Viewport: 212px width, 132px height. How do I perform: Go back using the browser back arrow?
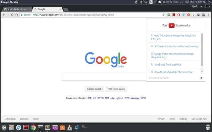point(4,15)
